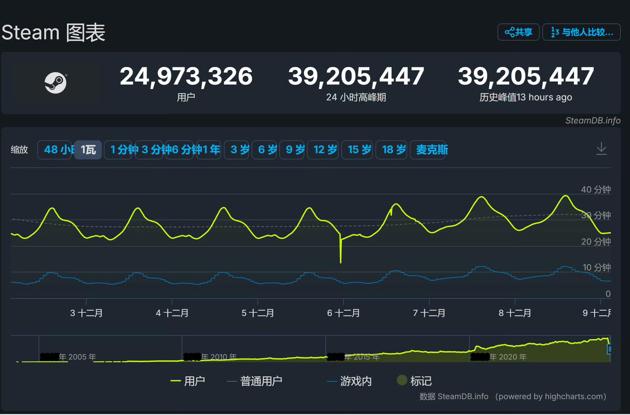Click the 24 小时高峰期 label

(356, 97)
